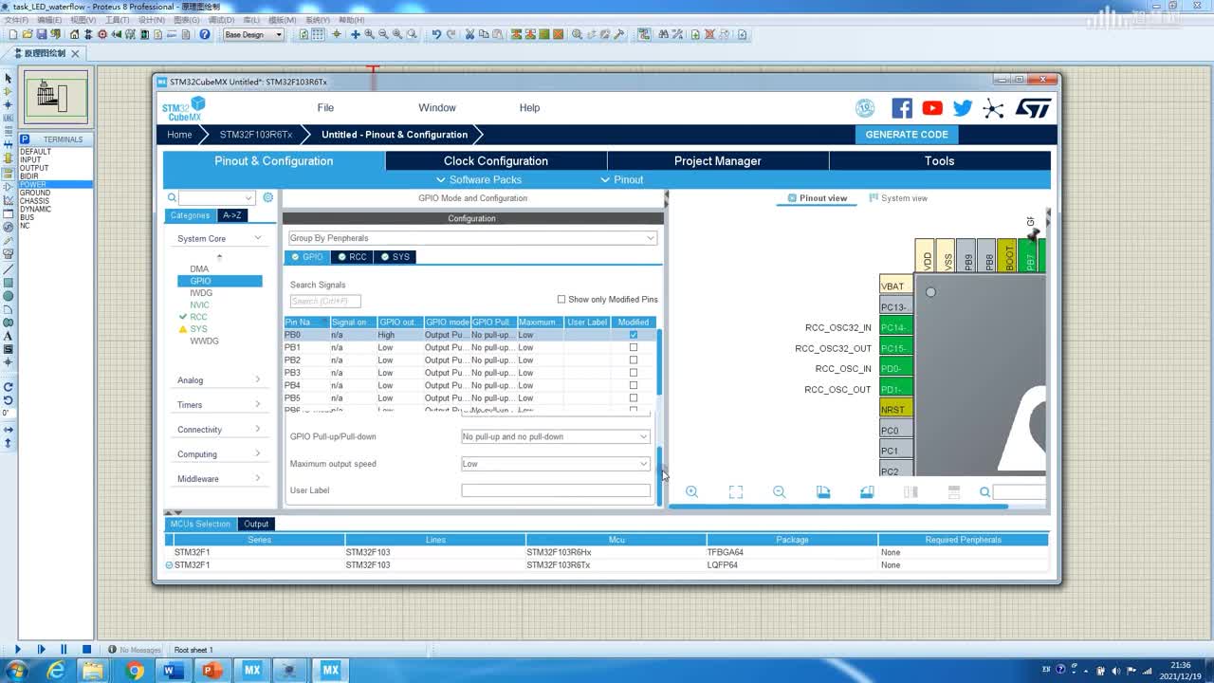Screen dimensions: 1214x683
Task: Expand the Connectivity category
Action: pyautogui.click(x=258, y=429)
